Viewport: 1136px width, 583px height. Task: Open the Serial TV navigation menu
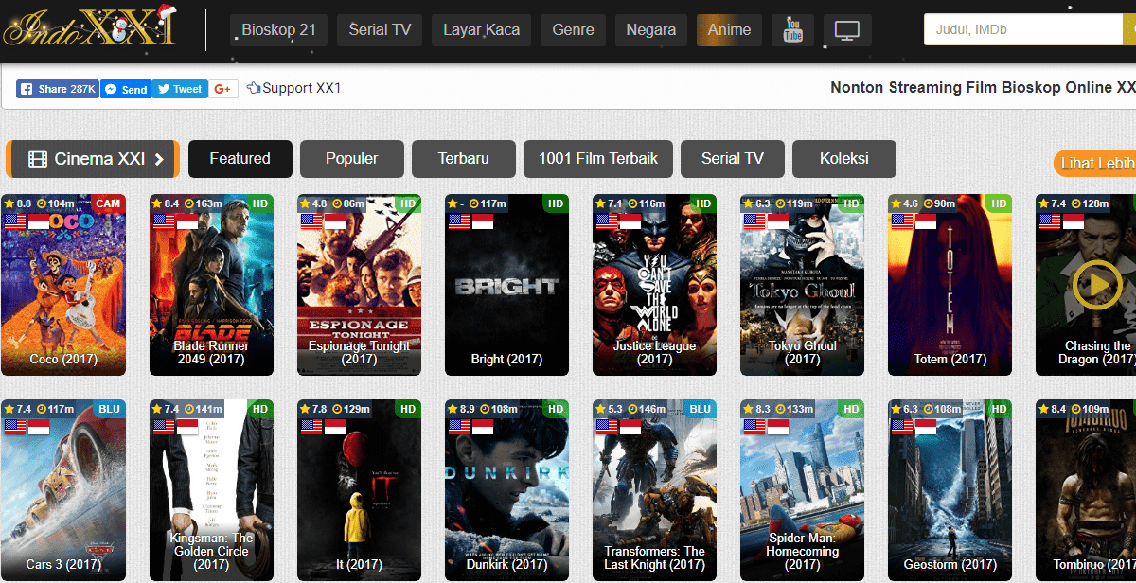(380, 30)
